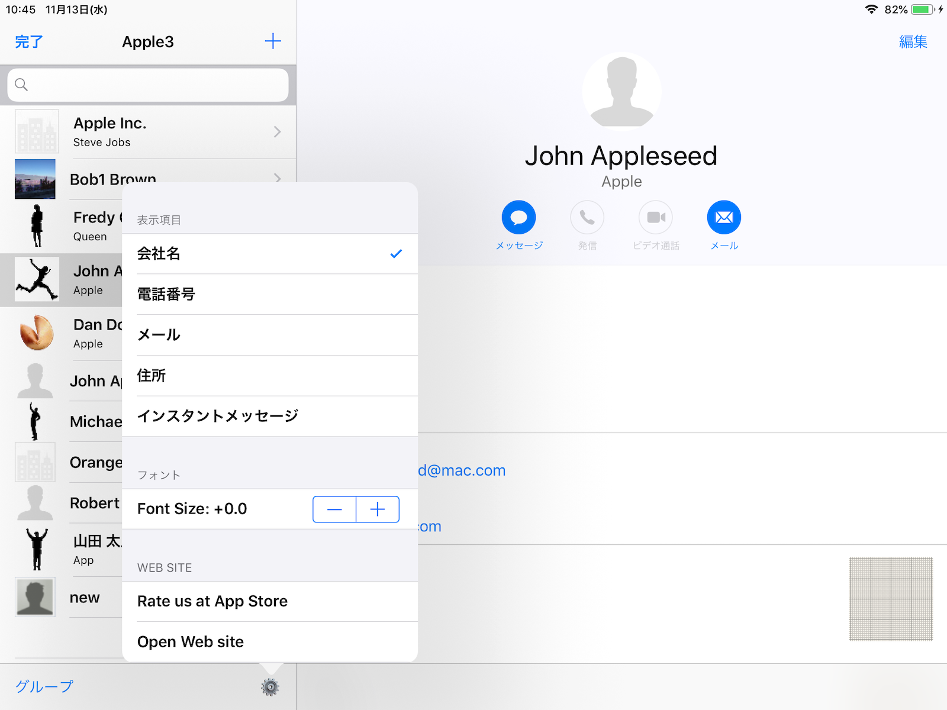Viewport: 947px width, 710px height.
Task: Tap Apple Inc. building thumbnail
Action: click(x=37, y=131)
